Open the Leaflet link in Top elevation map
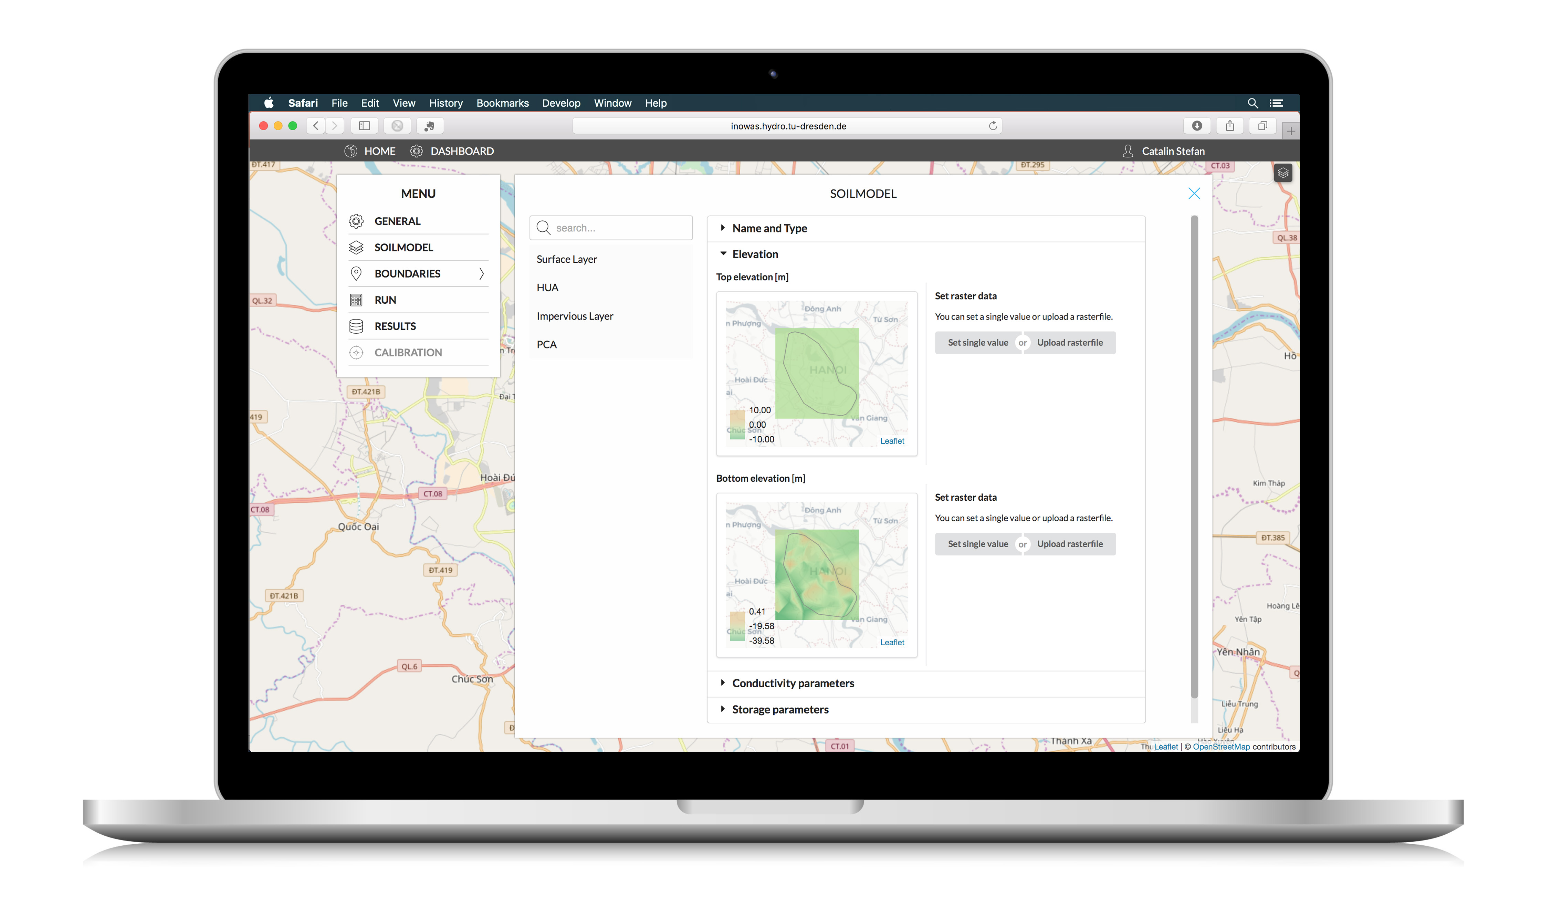 coord(892,441)
